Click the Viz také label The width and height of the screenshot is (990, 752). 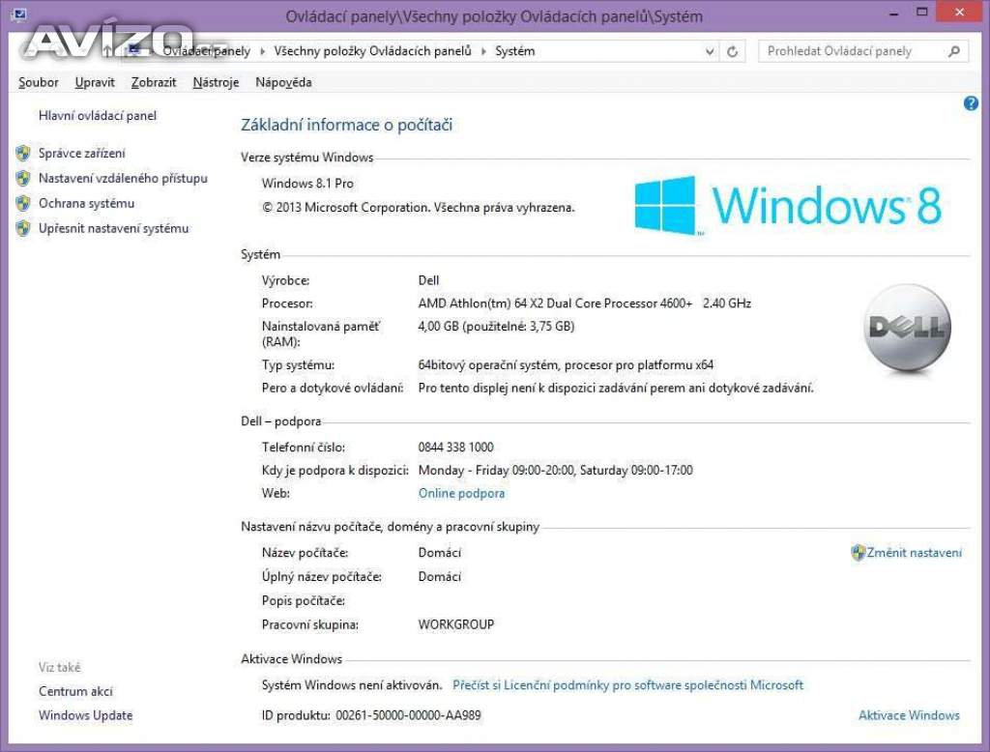(x=59, y=667)
